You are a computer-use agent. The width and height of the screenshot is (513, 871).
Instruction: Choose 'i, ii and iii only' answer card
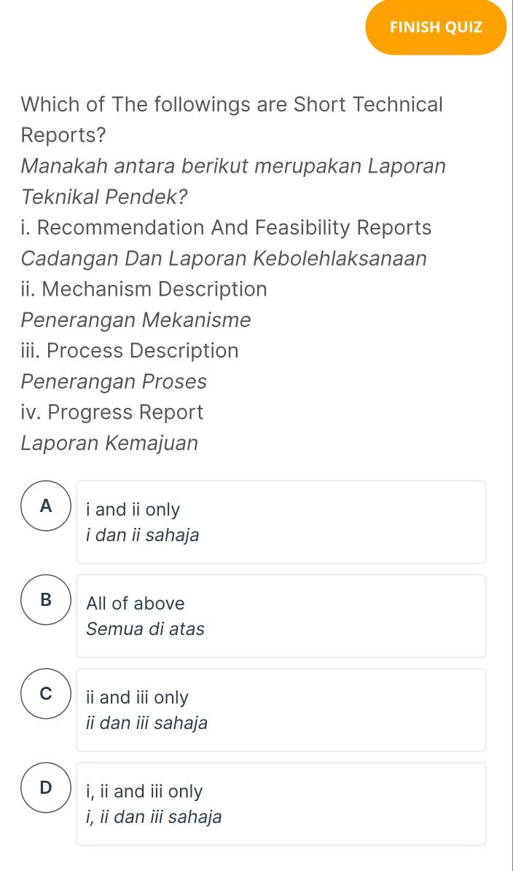pyautogui.click(x=281, y=803)
